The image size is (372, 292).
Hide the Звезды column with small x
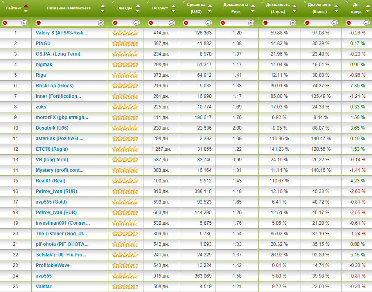pos(113,2)
